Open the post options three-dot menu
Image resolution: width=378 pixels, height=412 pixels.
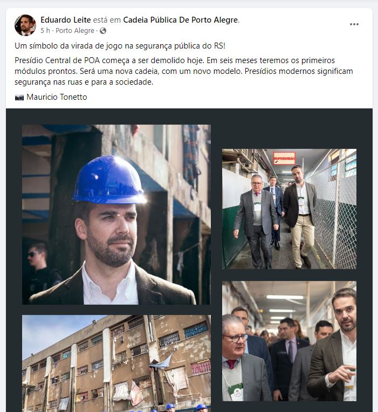click(354, 24)
